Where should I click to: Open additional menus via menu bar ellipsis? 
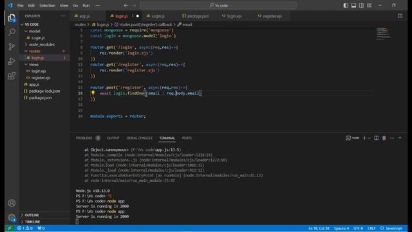97,6
